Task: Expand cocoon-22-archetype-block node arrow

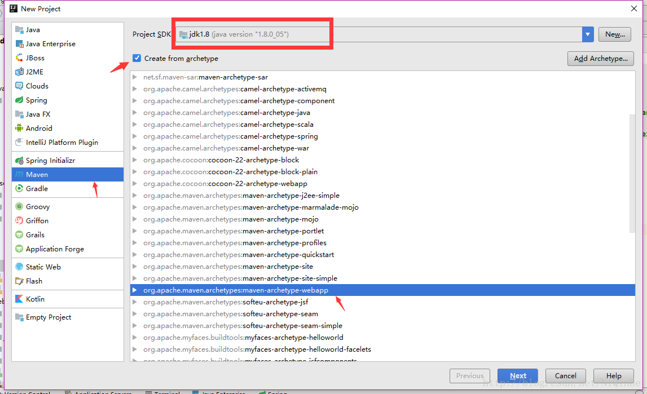Action: click(134, 160)
